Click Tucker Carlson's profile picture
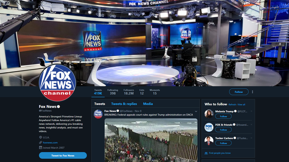Screen dimensions: 289x162 pos(209,141)
